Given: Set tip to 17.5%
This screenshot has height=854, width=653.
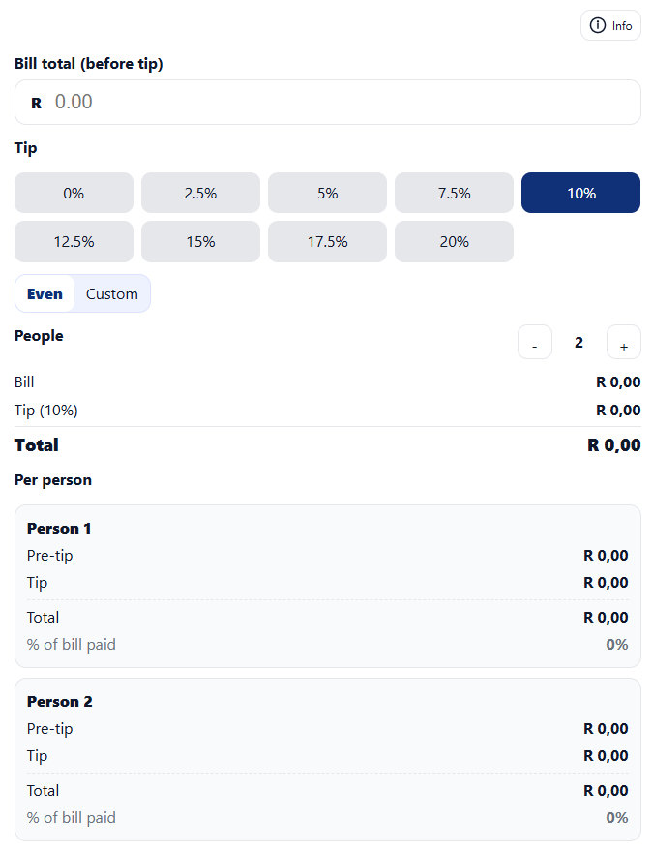Looking at the screenshot, I should point(327,241).
